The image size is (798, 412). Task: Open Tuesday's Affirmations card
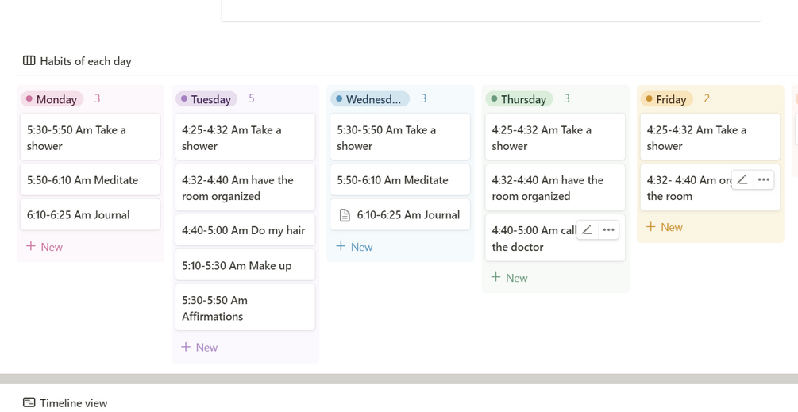245,308
